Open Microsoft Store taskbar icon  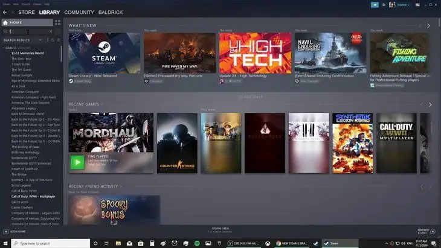click(141, 243)
